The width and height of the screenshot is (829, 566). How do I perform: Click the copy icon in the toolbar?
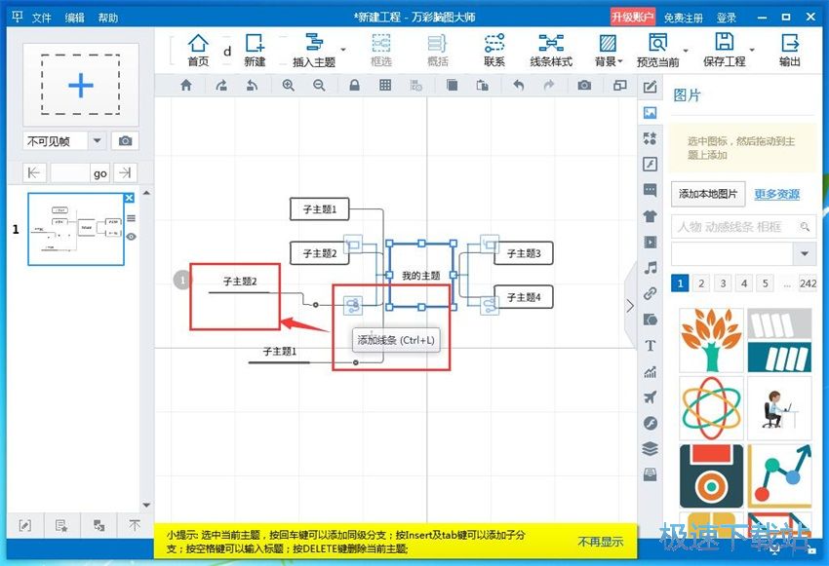click(452, 85)
